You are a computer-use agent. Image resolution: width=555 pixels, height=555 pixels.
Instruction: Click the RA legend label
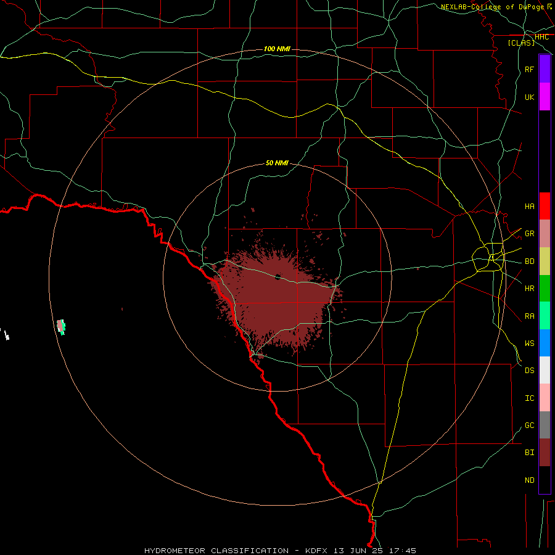pos(530,316)
